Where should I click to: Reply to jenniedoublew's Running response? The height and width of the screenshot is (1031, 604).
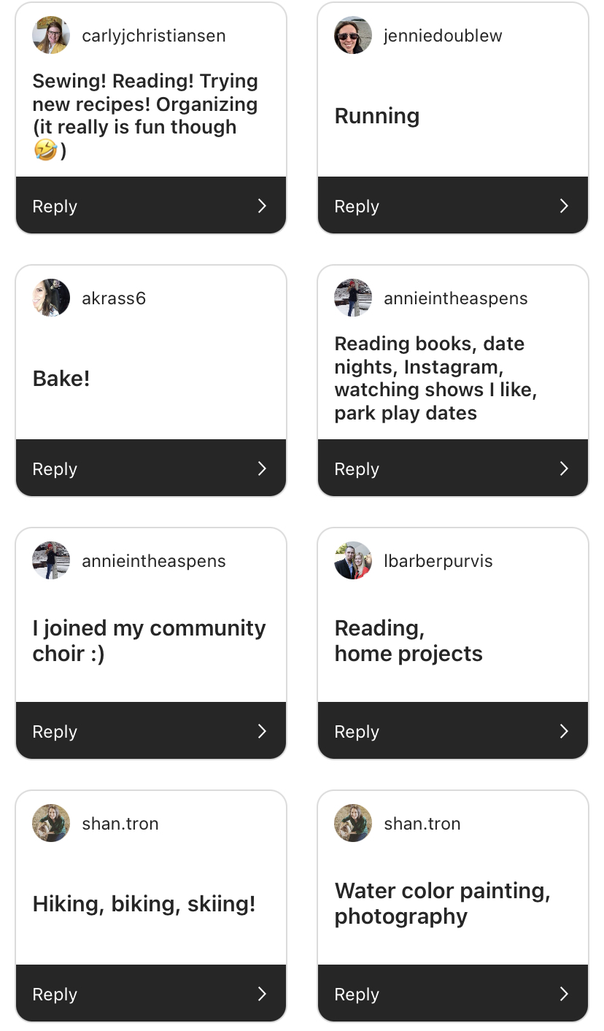click(x=357, y=206)
